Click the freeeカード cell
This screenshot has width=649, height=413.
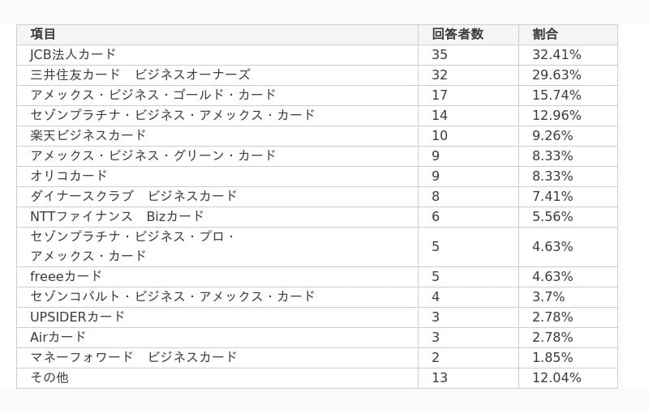[217, 277]
